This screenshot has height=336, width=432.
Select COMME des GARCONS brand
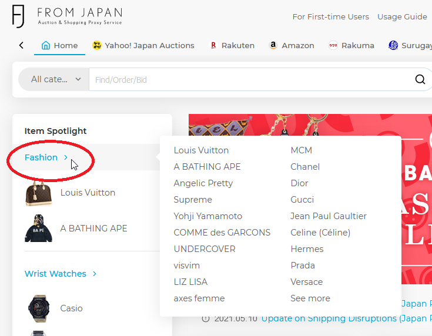[222, 233]
